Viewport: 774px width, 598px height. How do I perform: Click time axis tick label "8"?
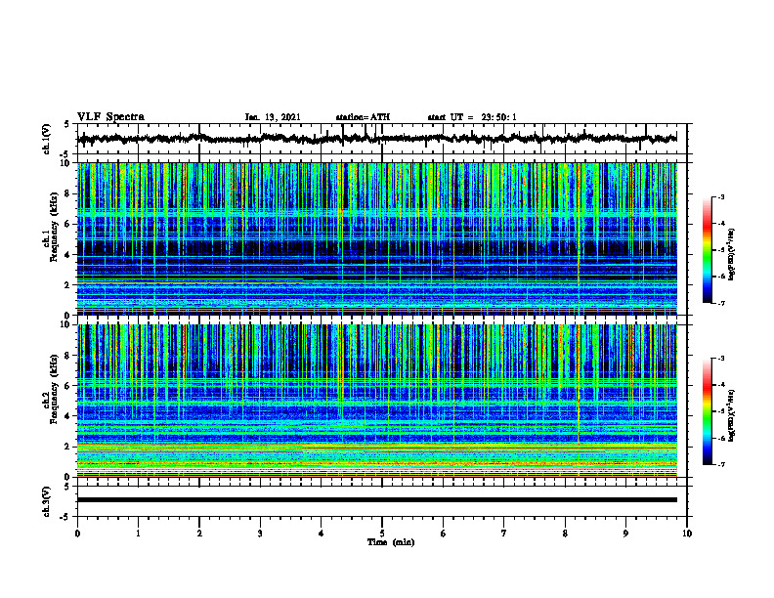tap(565, 534)
